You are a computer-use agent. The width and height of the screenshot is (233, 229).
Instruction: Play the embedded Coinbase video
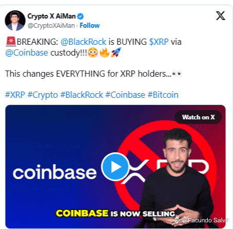[x=115, y=167]
